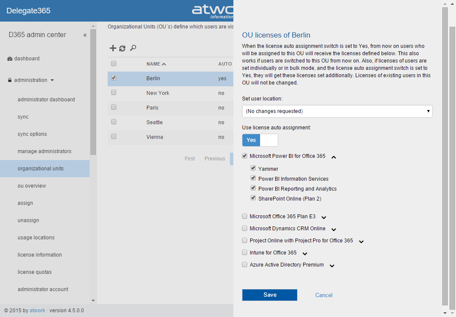The height and width of the screenshot is (317, 456).
Task: Open license quotas menu item
Action: coord(34,272)
